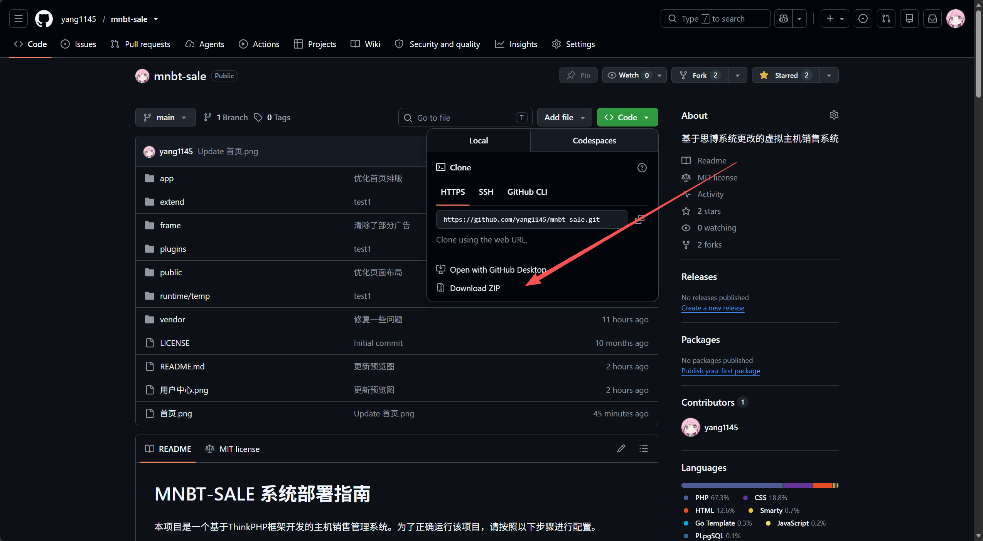Open the Wiki tab

click(x=365, y=44)
